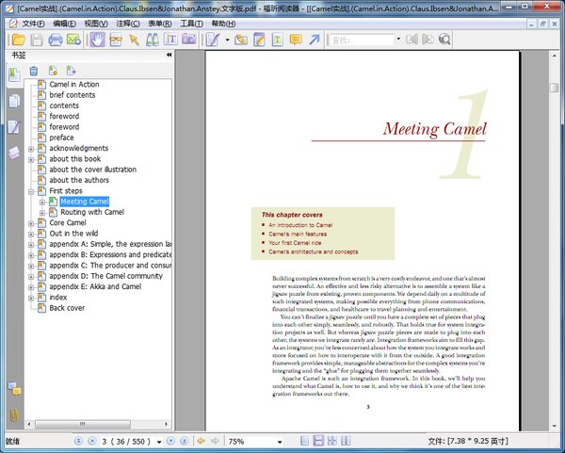Click the Print icon in toolbar

[x=56, y=40]
